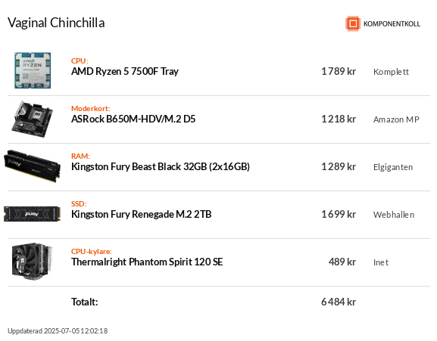Screen dimensions: 437x341
Task: Open ASRock B650M-HDV/M.2 D5 product link
Action: (x=133, y=119)
